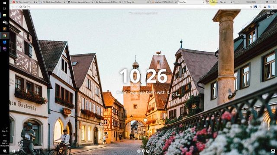Bookmark this page with the star icon
277x155 pixels.
(251, 7)
